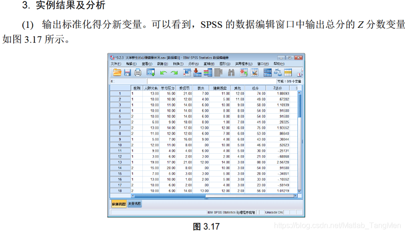Open the Recall recent dialogs icon
The width and height of the screenshot is (405, 234).
150,72
